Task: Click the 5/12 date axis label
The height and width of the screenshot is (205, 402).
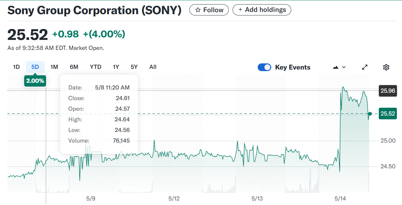Action: [x=174, y=199]
